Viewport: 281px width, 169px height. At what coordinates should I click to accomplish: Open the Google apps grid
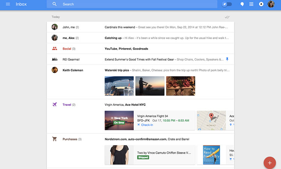tap(251, 4)
